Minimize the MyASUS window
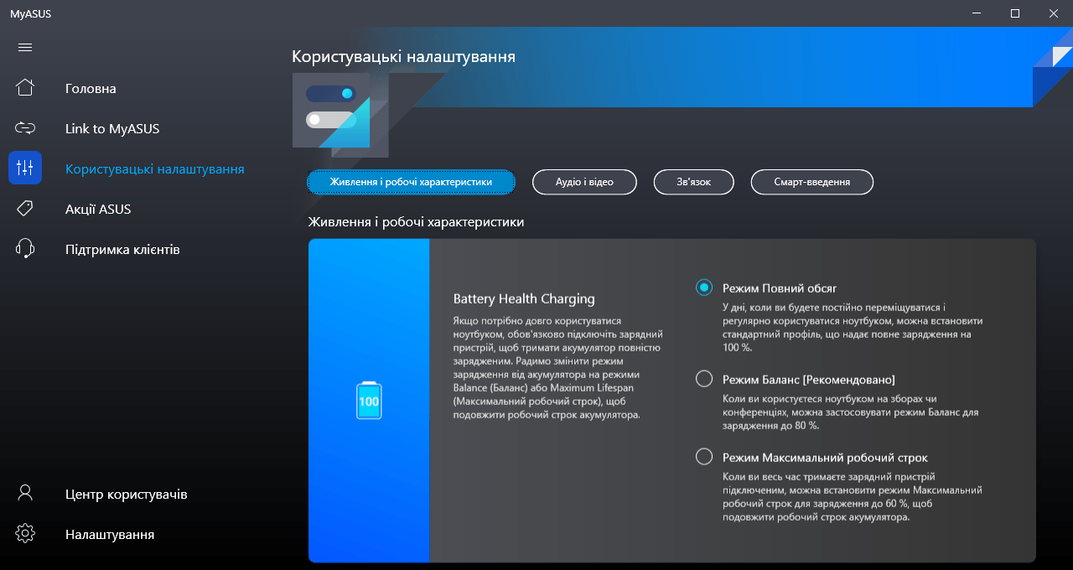The width and height of the screenshot is (1073, 570). [x=977, y=13]
